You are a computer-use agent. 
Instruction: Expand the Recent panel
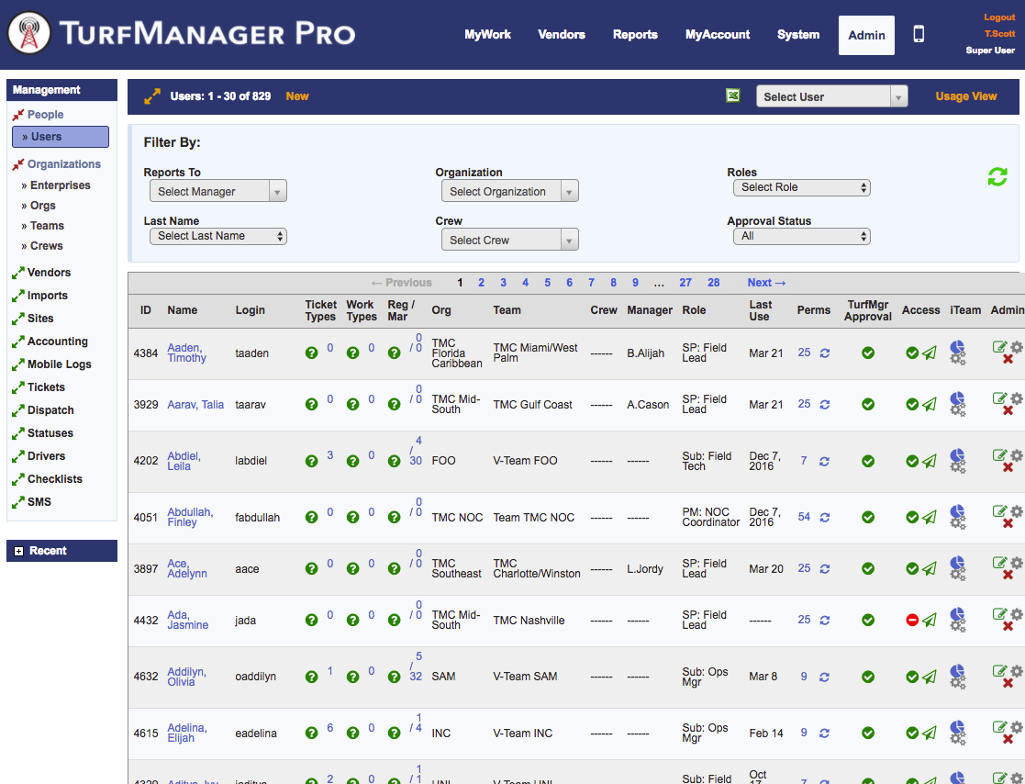(19, 551)
